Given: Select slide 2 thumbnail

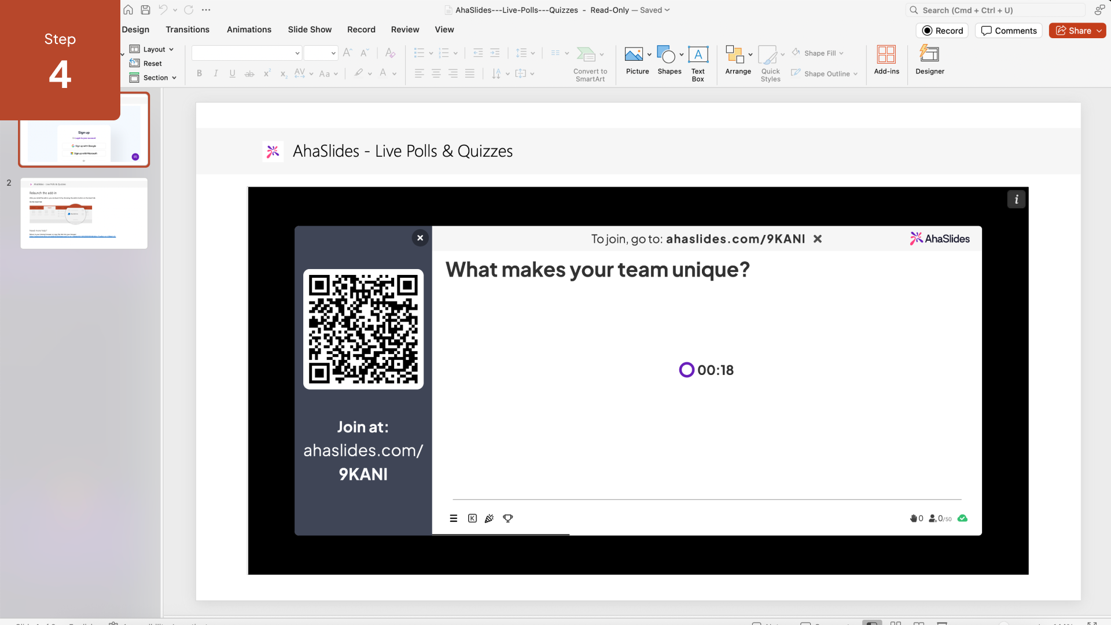Looking at the screenshot, I should pyautogui.click(x=84, y=213).
